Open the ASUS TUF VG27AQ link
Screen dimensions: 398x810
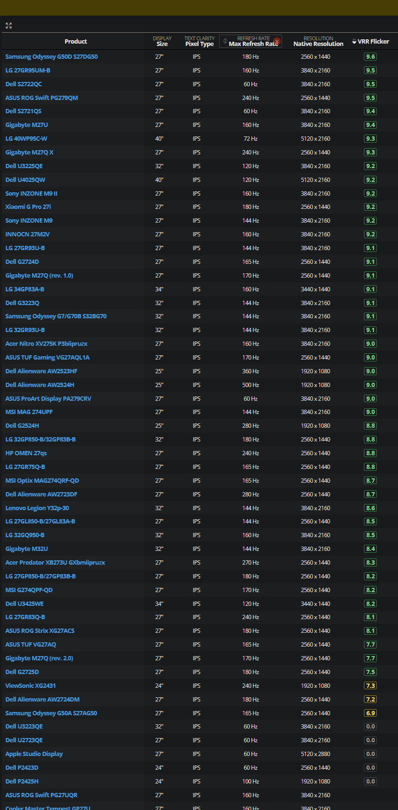(x=31, y=644)
